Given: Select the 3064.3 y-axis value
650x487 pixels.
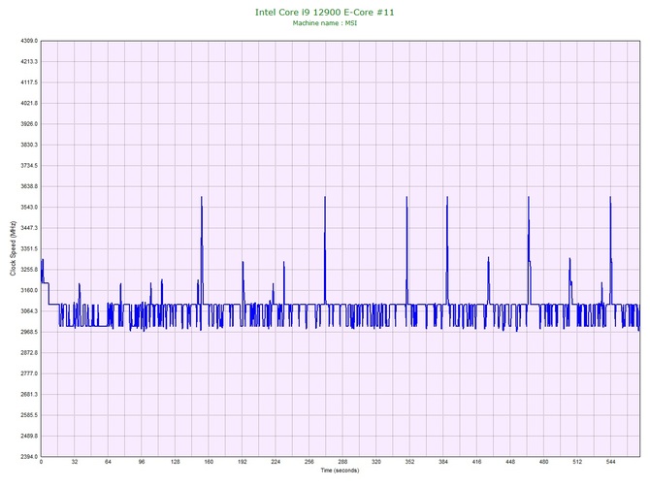Looking at the screenshot, I should [29, 310].
